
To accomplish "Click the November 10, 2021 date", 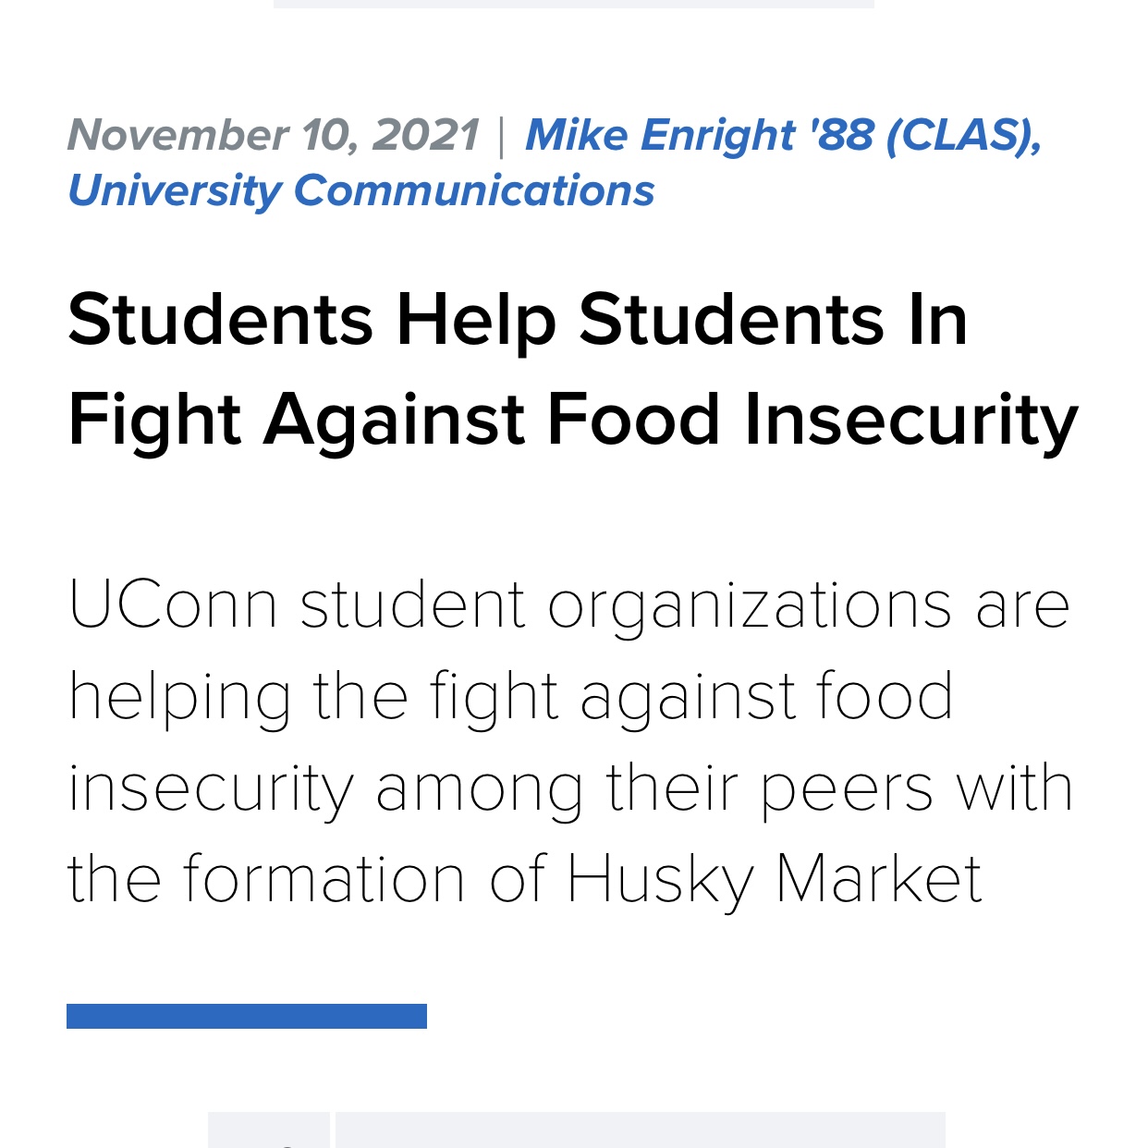I will [274, 136].
